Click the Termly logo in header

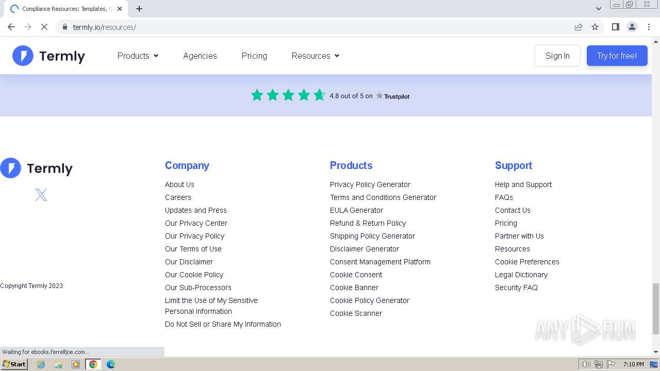[x=48, y=56]
